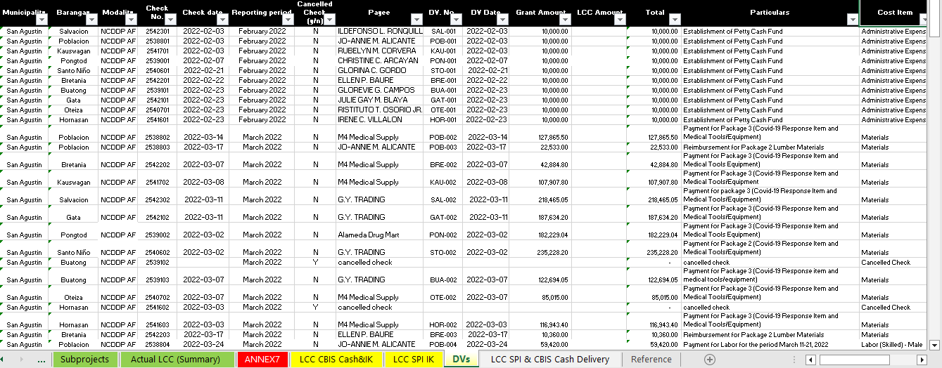942x368 pixels.
Task: Select particulars cell Payment for Labor March 11-21
Action: (770, 345)
